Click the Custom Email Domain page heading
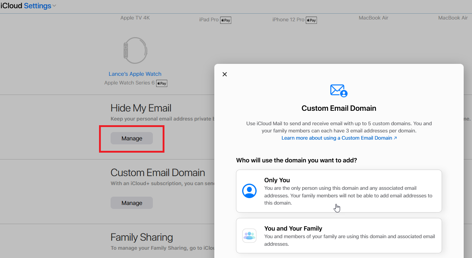 tap(158, 172)
